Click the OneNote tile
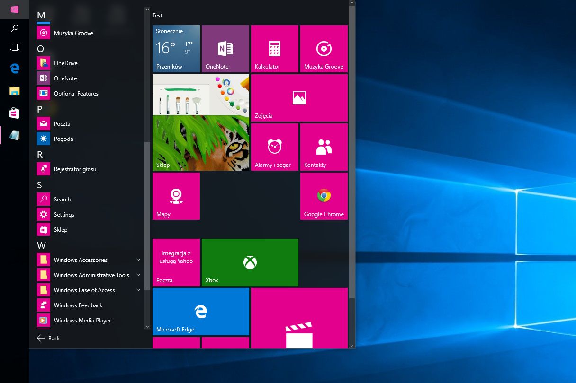The height and width of the screenshot is (383, 576). pos(225,49)
